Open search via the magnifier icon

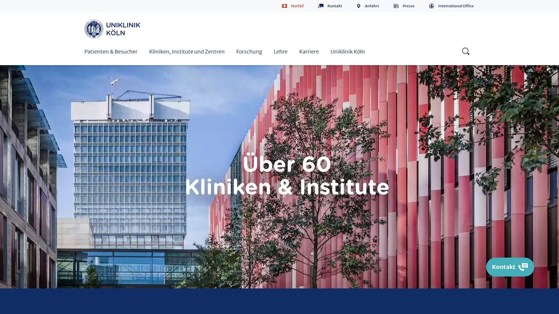(x=465, y=51)
